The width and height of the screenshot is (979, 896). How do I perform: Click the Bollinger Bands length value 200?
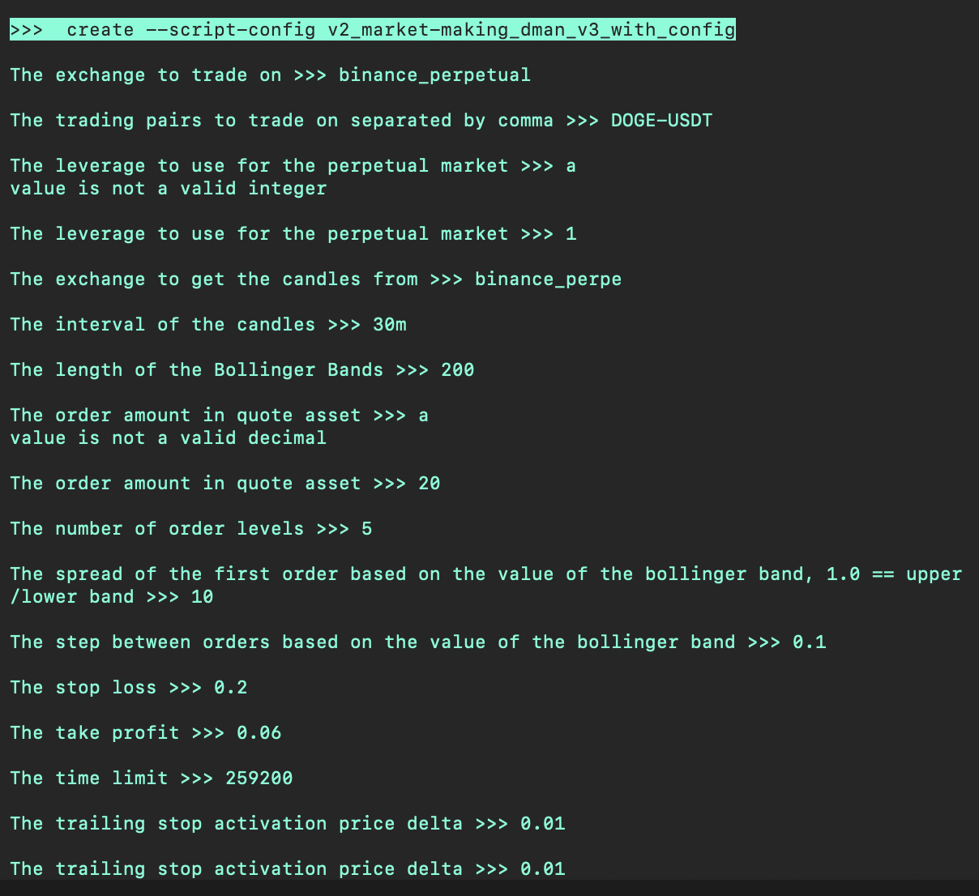pyautogui.click(x=458, y=370)
